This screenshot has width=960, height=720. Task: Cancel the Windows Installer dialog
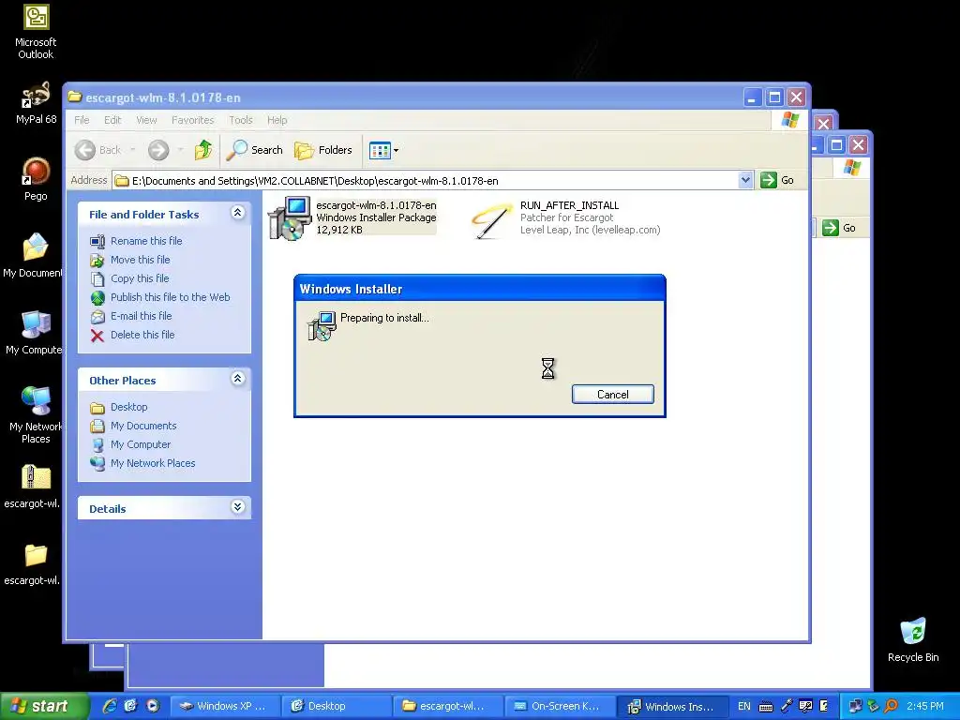pos(613,395)
